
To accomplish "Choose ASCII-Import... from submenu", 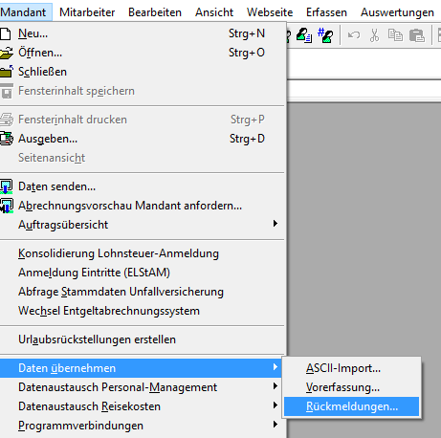I will pyautogui.click(x=351, y=368).
